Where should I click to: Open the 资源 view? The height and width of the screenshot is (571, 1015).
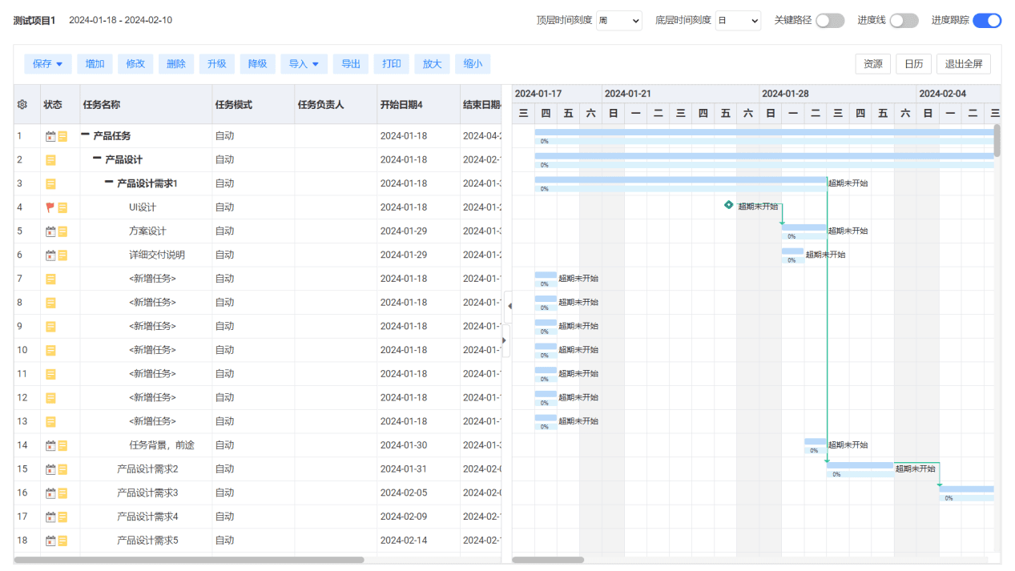click(x=873, y=64)
